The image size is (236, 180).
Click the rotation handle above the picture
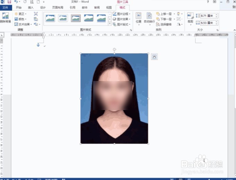pos(114,49)
